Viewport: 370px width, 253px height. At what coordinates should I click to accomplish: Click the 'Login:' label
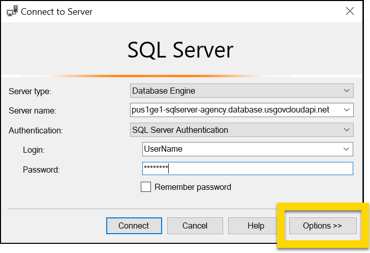tap(34, 150)
